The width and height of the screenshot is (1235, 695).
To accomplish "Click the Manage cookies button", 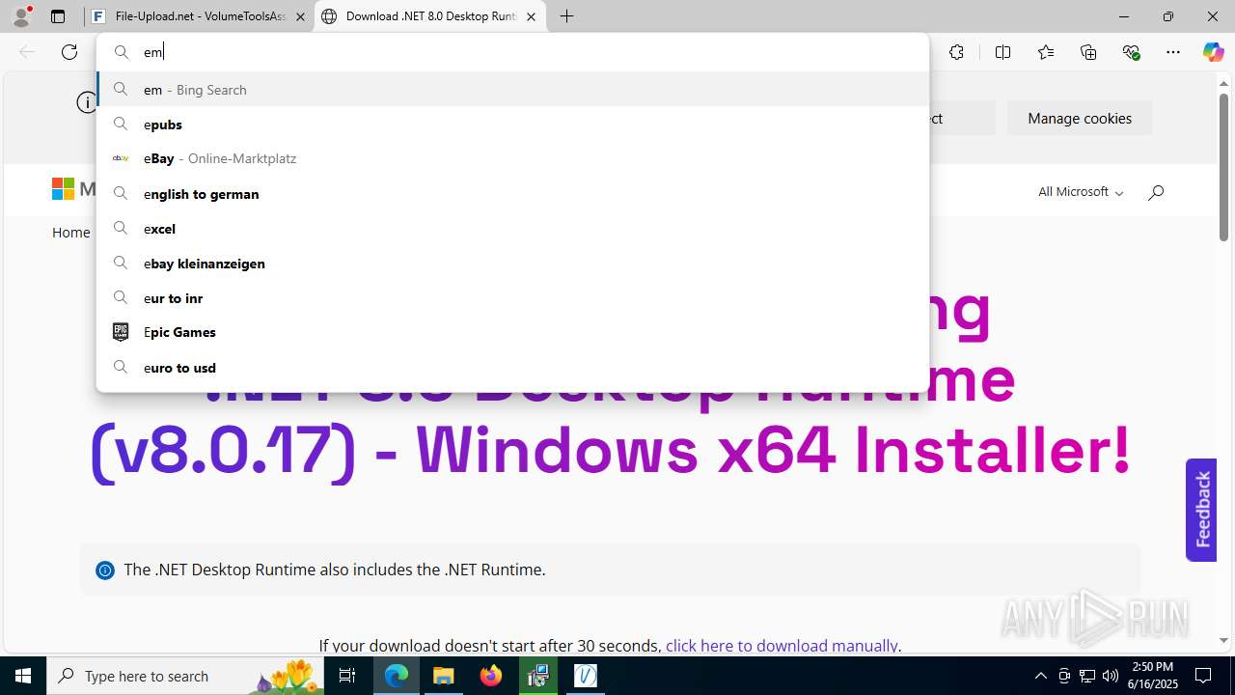I will coord(1080,118).
